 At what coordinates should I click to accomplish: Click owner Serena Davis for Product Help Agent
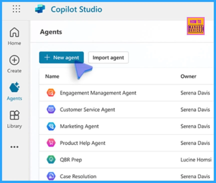pos(195,143)
